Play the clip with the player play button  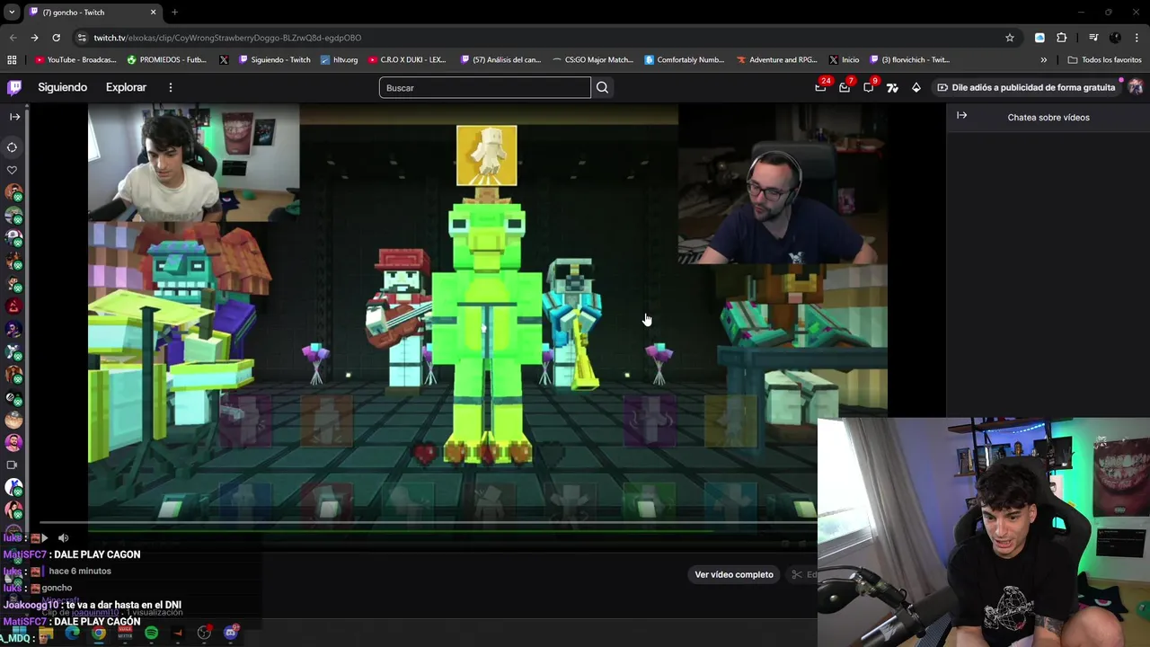pyautogui.click(x=44, y=537)
